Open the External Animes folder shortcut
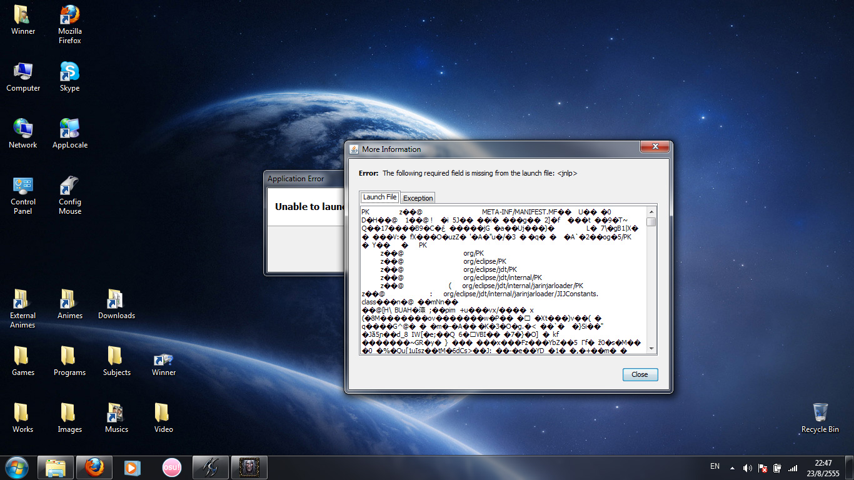Image resolution: width=854 pixels, height=480 pixels. tap(23, 309)
